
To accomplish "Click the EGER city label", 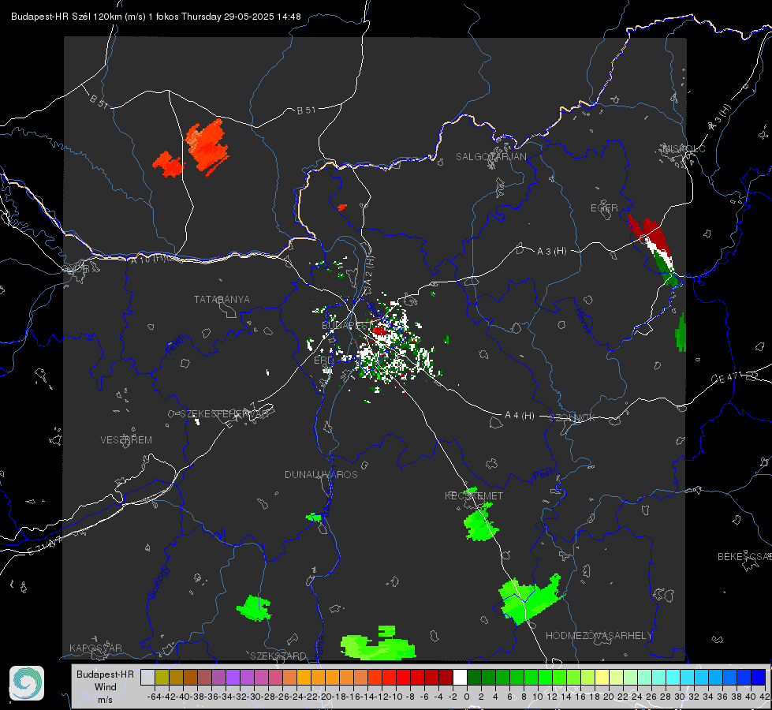I will [x=604, y=208].
